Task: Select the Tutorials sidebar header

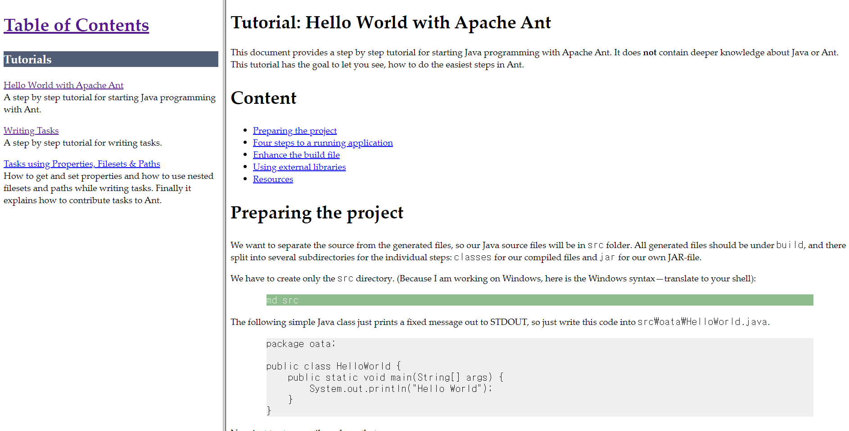Action: (27, 59)
